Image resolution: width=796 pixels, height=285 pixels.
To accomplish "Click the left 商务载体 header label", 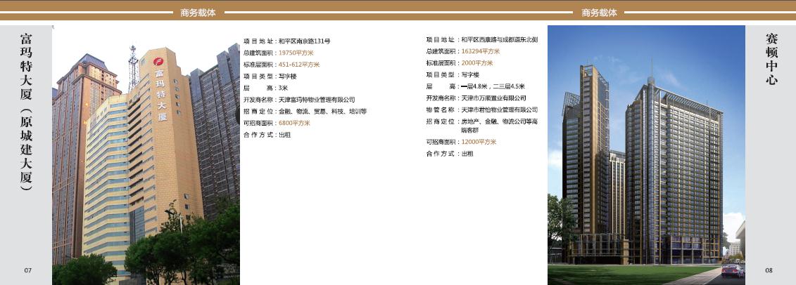I will 198,13.
